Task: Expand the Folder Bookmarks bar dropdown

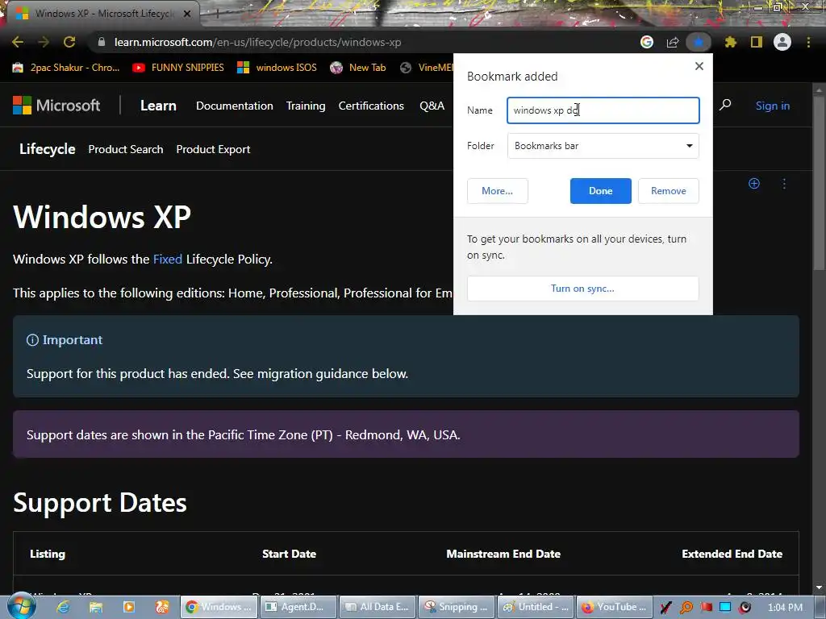Action: pos(603,146)
